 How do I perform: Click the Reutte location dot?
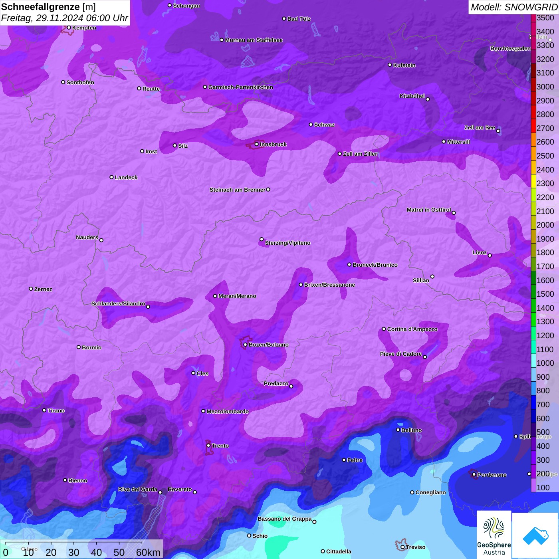pos(139,89)
